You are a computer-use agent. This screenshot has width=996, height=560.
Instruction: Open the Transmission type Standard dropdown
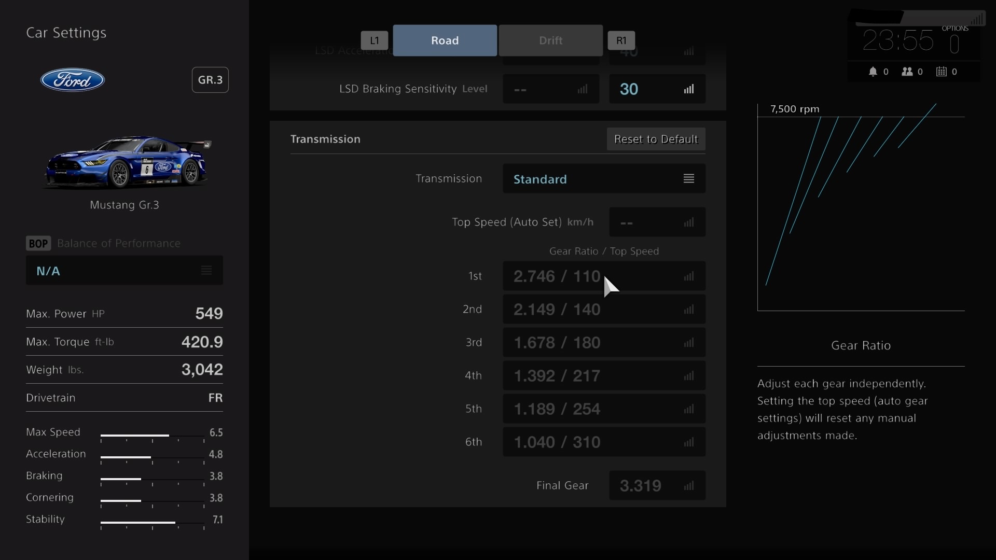(x=604, y=179)
